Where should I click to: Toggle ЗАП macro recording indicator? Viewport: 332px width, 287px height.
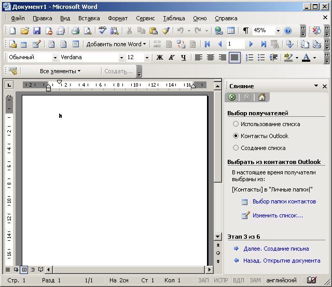tap(203, 280)
